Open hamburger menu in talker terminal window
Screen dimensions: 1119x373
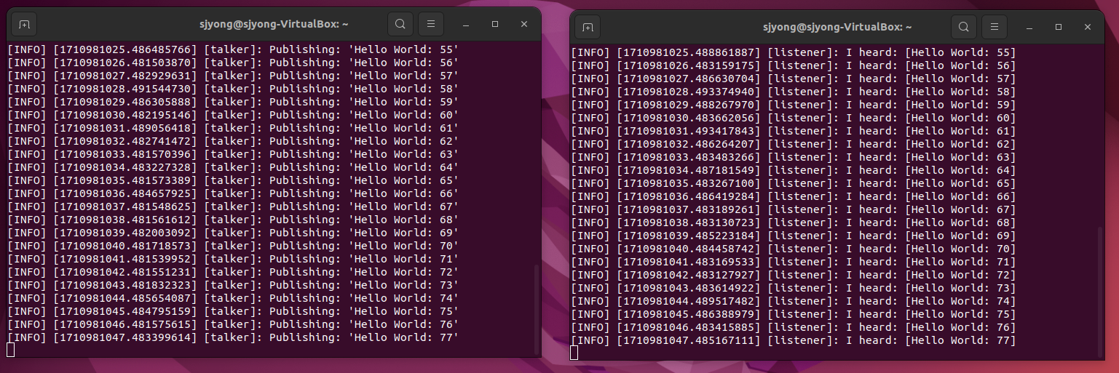(x=430, y=24)
